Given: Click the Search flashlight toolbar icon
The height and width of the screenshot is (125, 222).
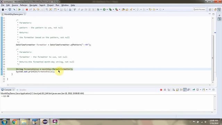Looking at the screenshot, I should coord(131,9).
